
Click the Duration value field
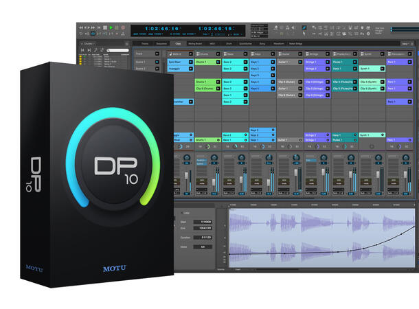coord(203,238)
